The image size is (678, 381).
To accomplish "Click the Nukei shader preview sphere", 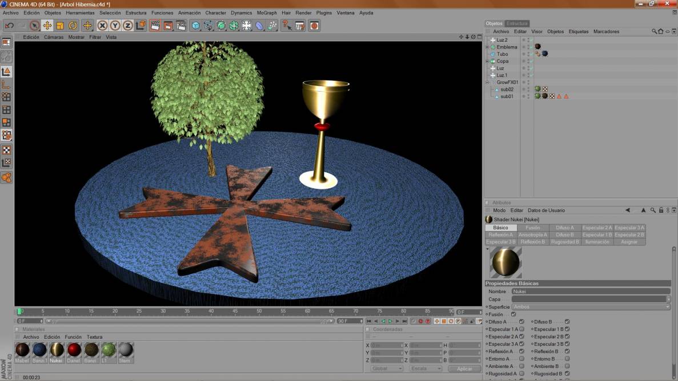I will tap(506, 262).
